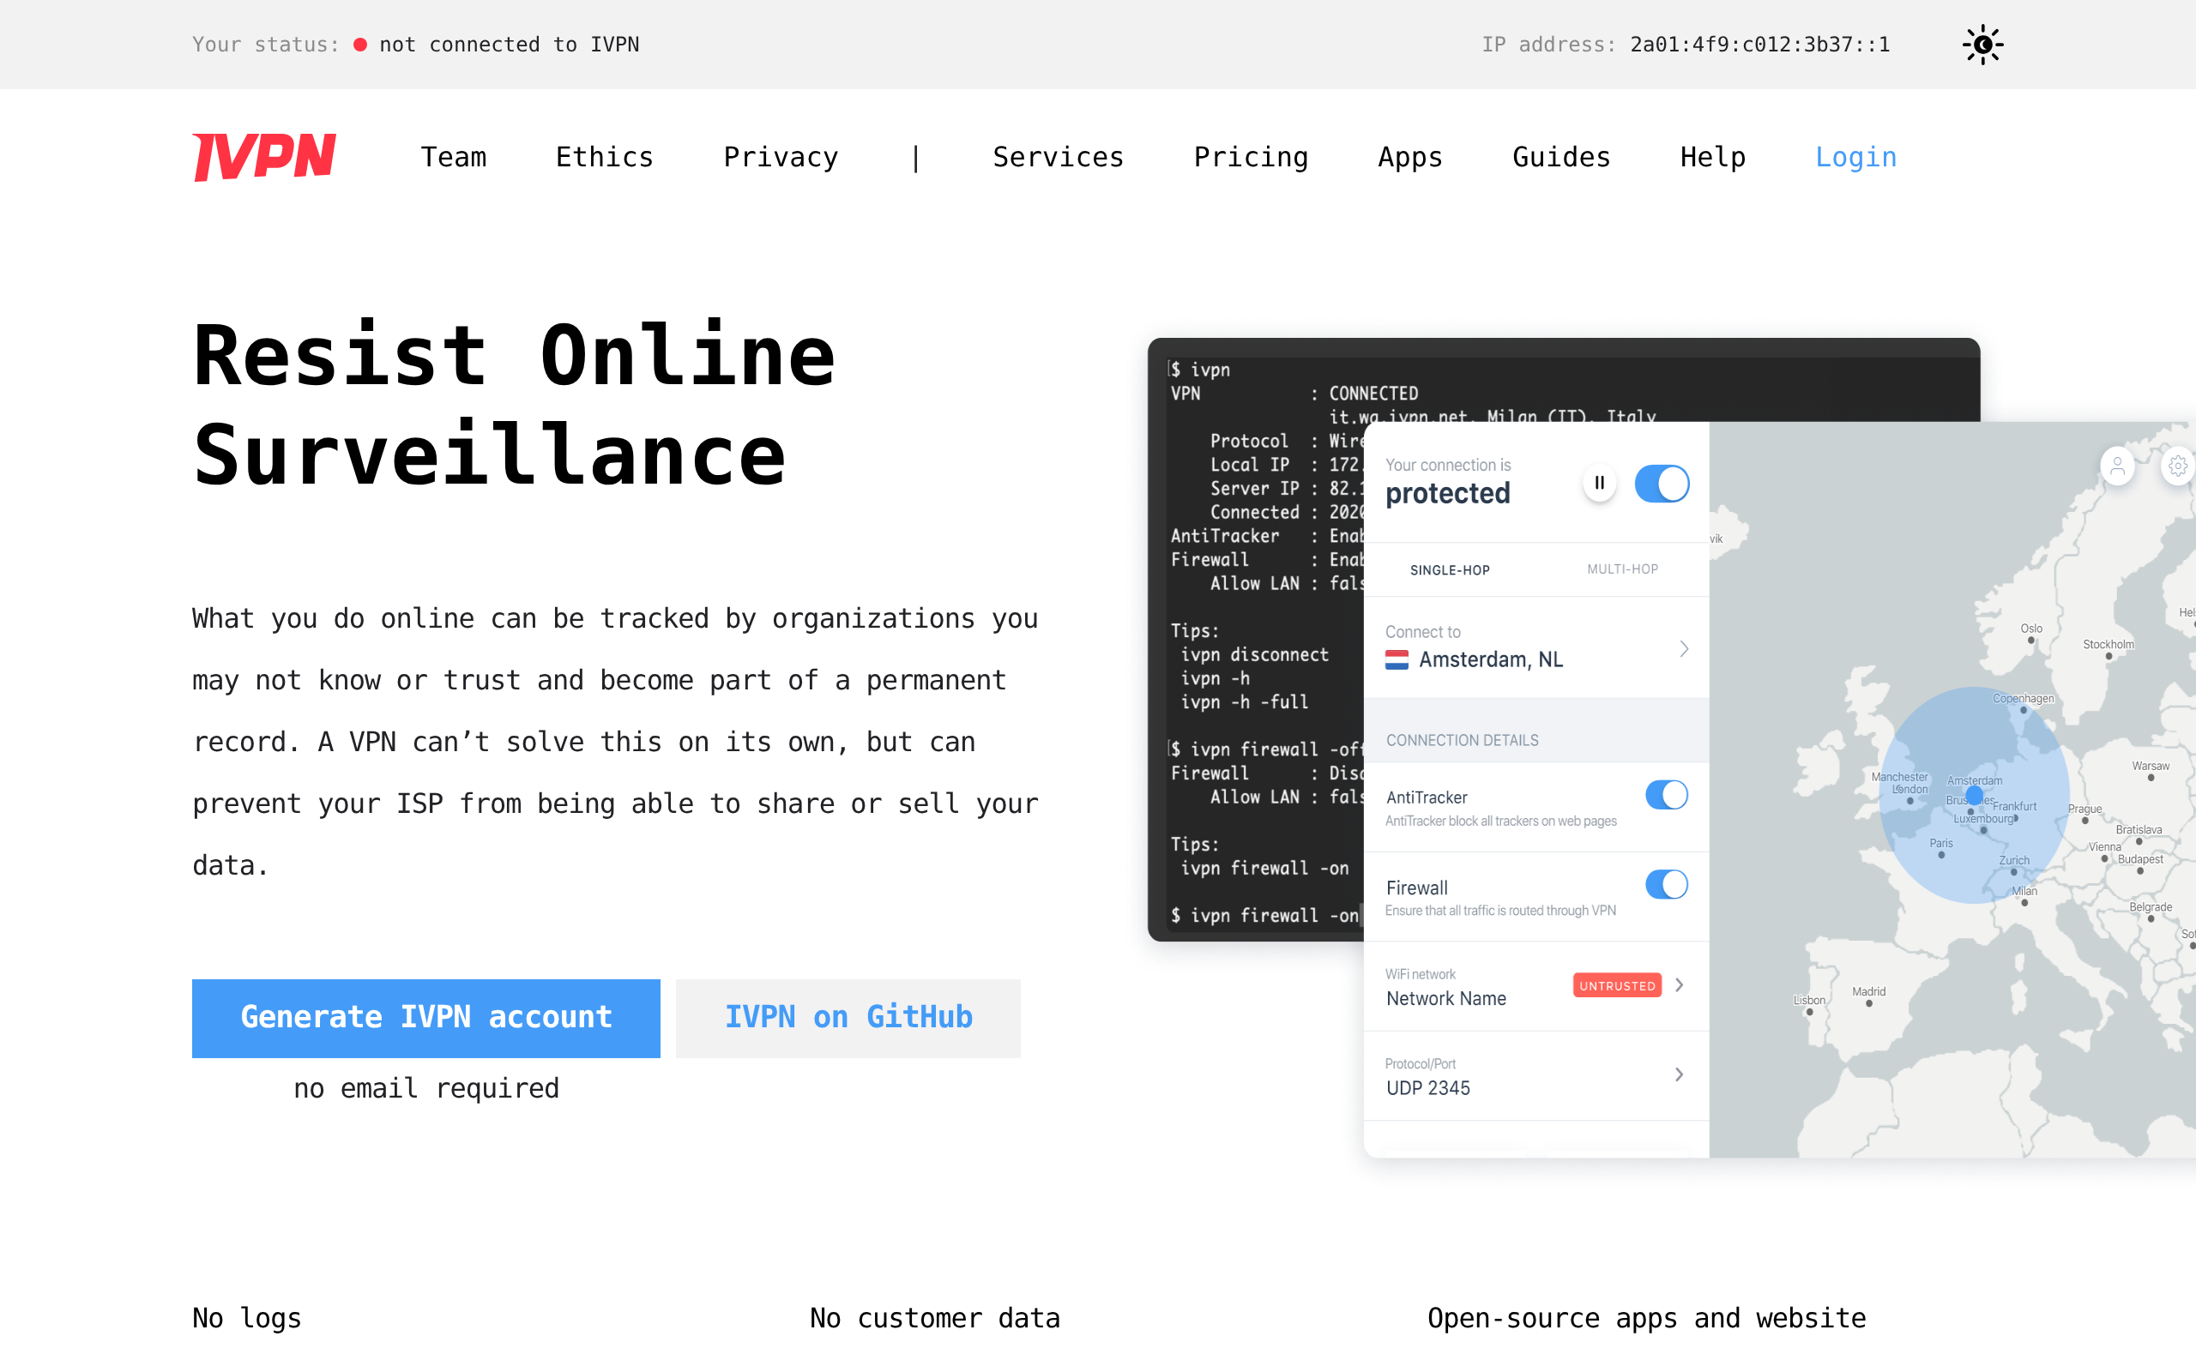Image resolution: width=2196 pixels, height=1372 pixels.
Task: Expand the Connect to Amsterdam chevron
Action: pos(1683,649)
